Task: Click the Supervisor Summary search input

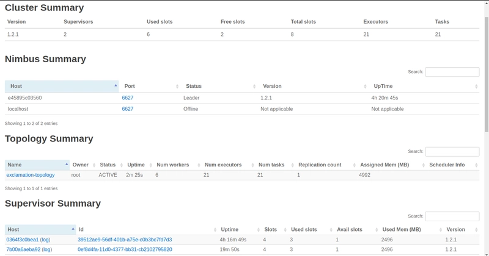Action: coord(452,216)
